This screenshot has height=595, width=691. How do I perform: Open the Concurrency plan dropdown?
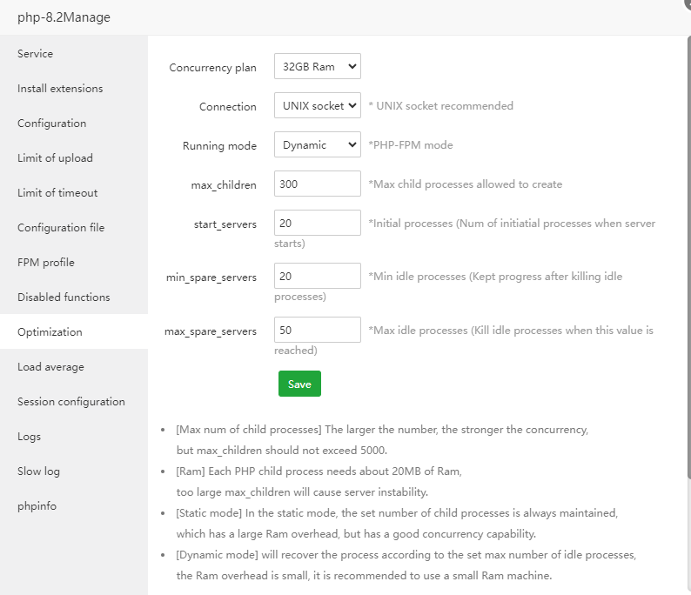coord(317,67)
